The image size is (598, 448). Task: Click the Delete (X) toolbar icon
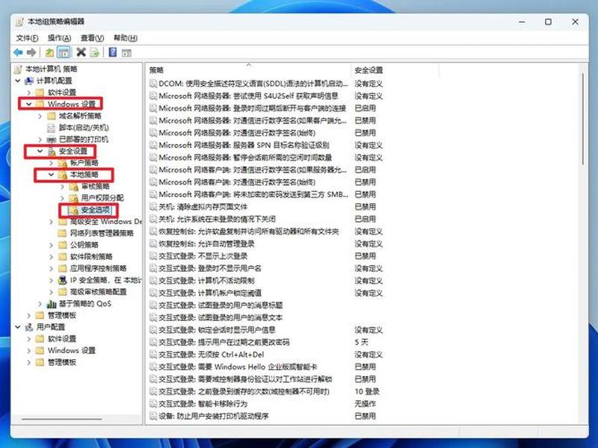click(x=81, y=52)
